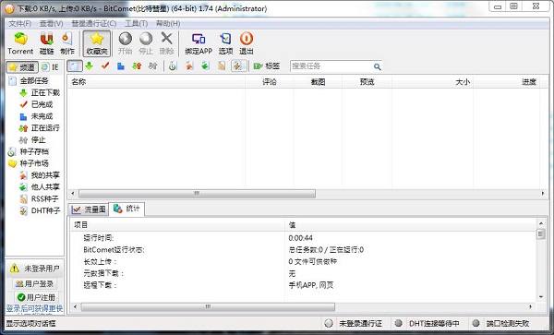Click the 删除 delete X toolbar icon
This screenshot has width=554, height=335.
click(166, 43)
